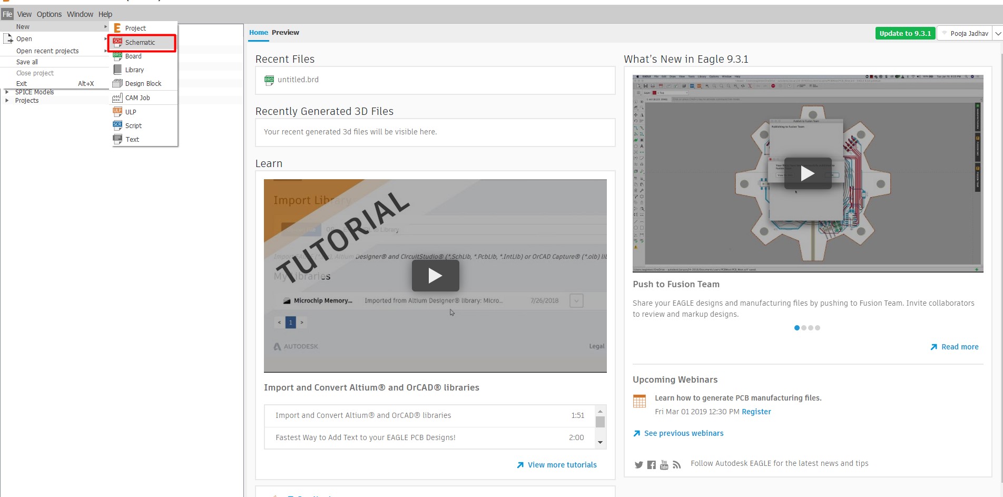Select the 1:51 Import and Convert tutorial row
Image resolution: width=1003 pixels, height=497 pixels.
(429, 415)
